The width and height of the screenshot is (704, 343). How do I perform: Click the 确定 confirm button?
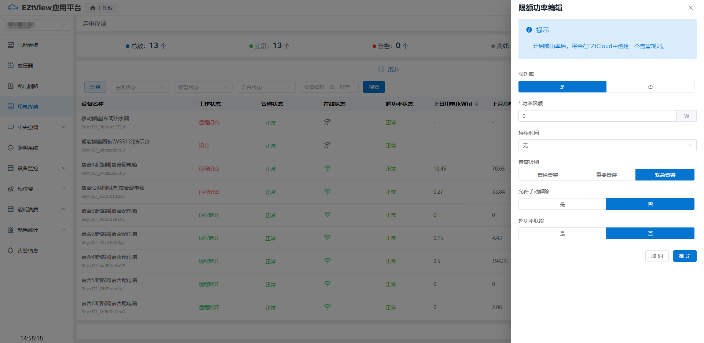(685, 256)
